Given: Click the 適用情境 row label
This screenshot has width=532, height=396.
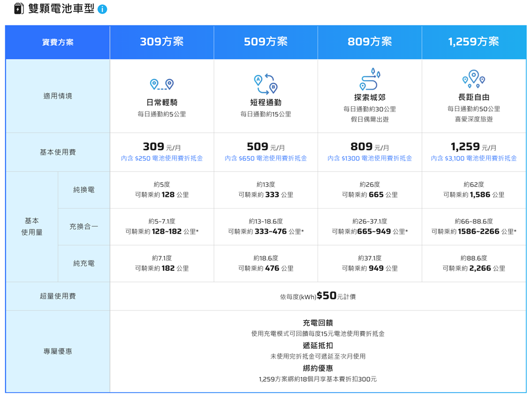Looking at the screenshot, I should click(x=57, y=96).
